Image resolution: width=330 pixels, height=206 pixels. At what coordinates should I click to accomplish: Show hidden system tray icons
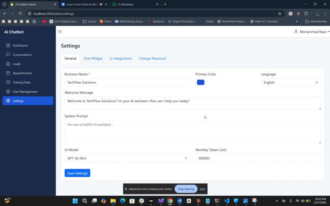(x=277, y=201)
